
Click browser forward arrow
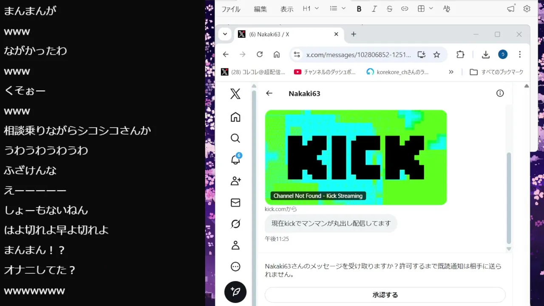[x=243, y=54]
